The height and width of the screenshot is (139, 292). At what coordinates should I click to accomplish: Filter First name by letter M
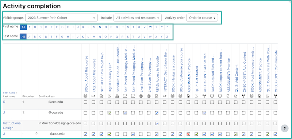(94, 27)
